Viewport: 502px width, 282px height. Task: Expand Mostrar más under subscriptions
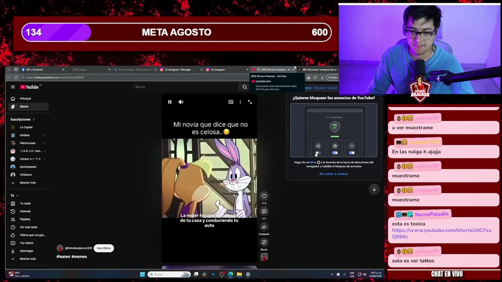pos(27,183)
